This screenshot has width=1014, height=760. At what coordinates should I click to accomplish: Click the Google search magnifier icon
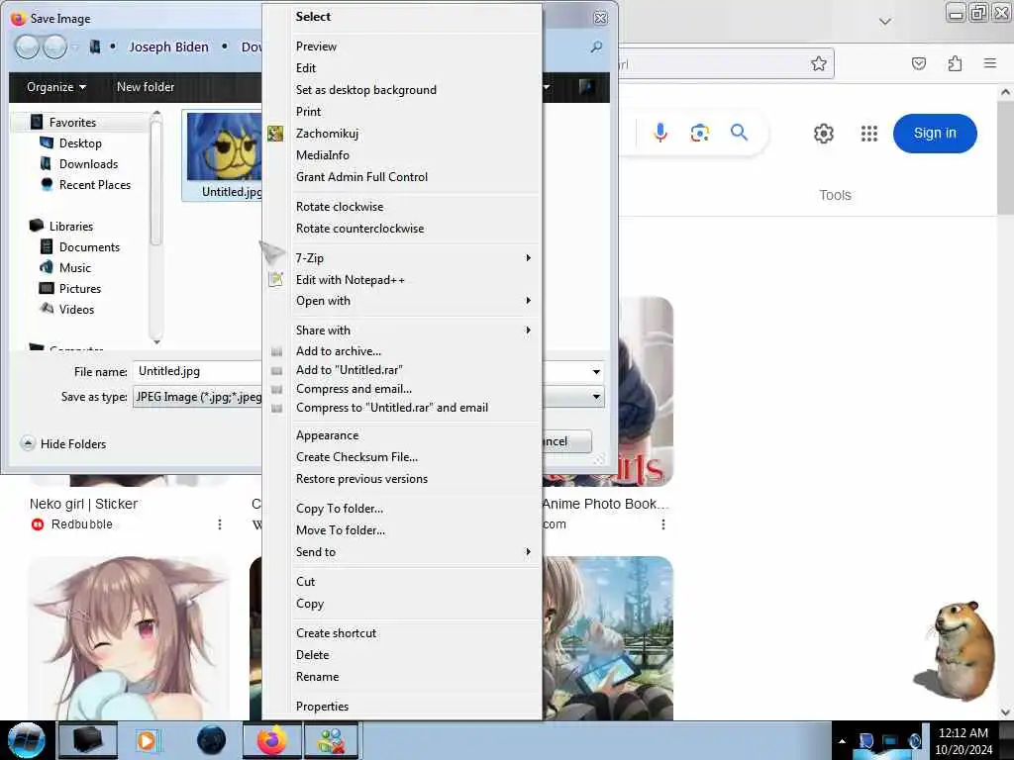(x=739, y=133)
